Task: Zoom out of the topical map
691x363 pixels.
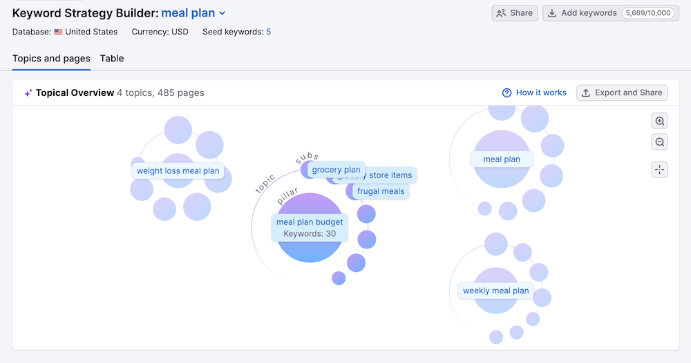Action: 659,142
